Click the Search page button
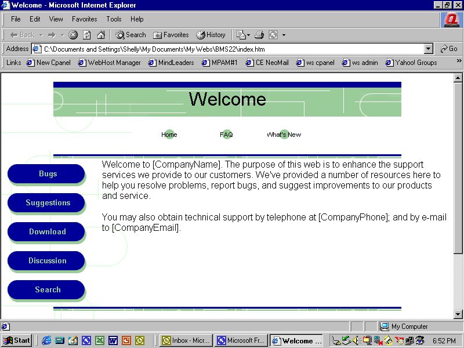Image resolution: width=464 pixels, height=348 pixels. [x=46, y=290]
